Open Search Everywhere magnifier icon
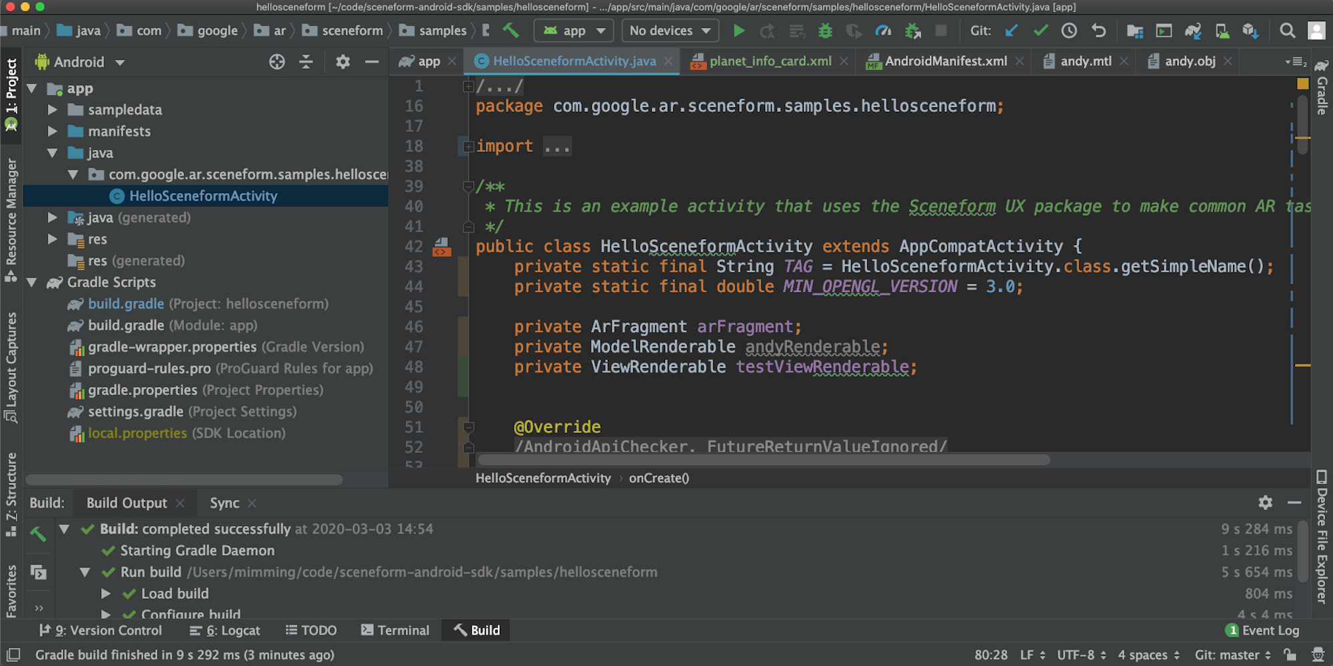The width and height of the screenshot is (1333, 666). click(x=1288, y=31)
